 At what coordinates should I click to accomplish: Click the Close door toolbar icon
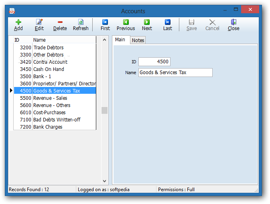pos(233,22)
